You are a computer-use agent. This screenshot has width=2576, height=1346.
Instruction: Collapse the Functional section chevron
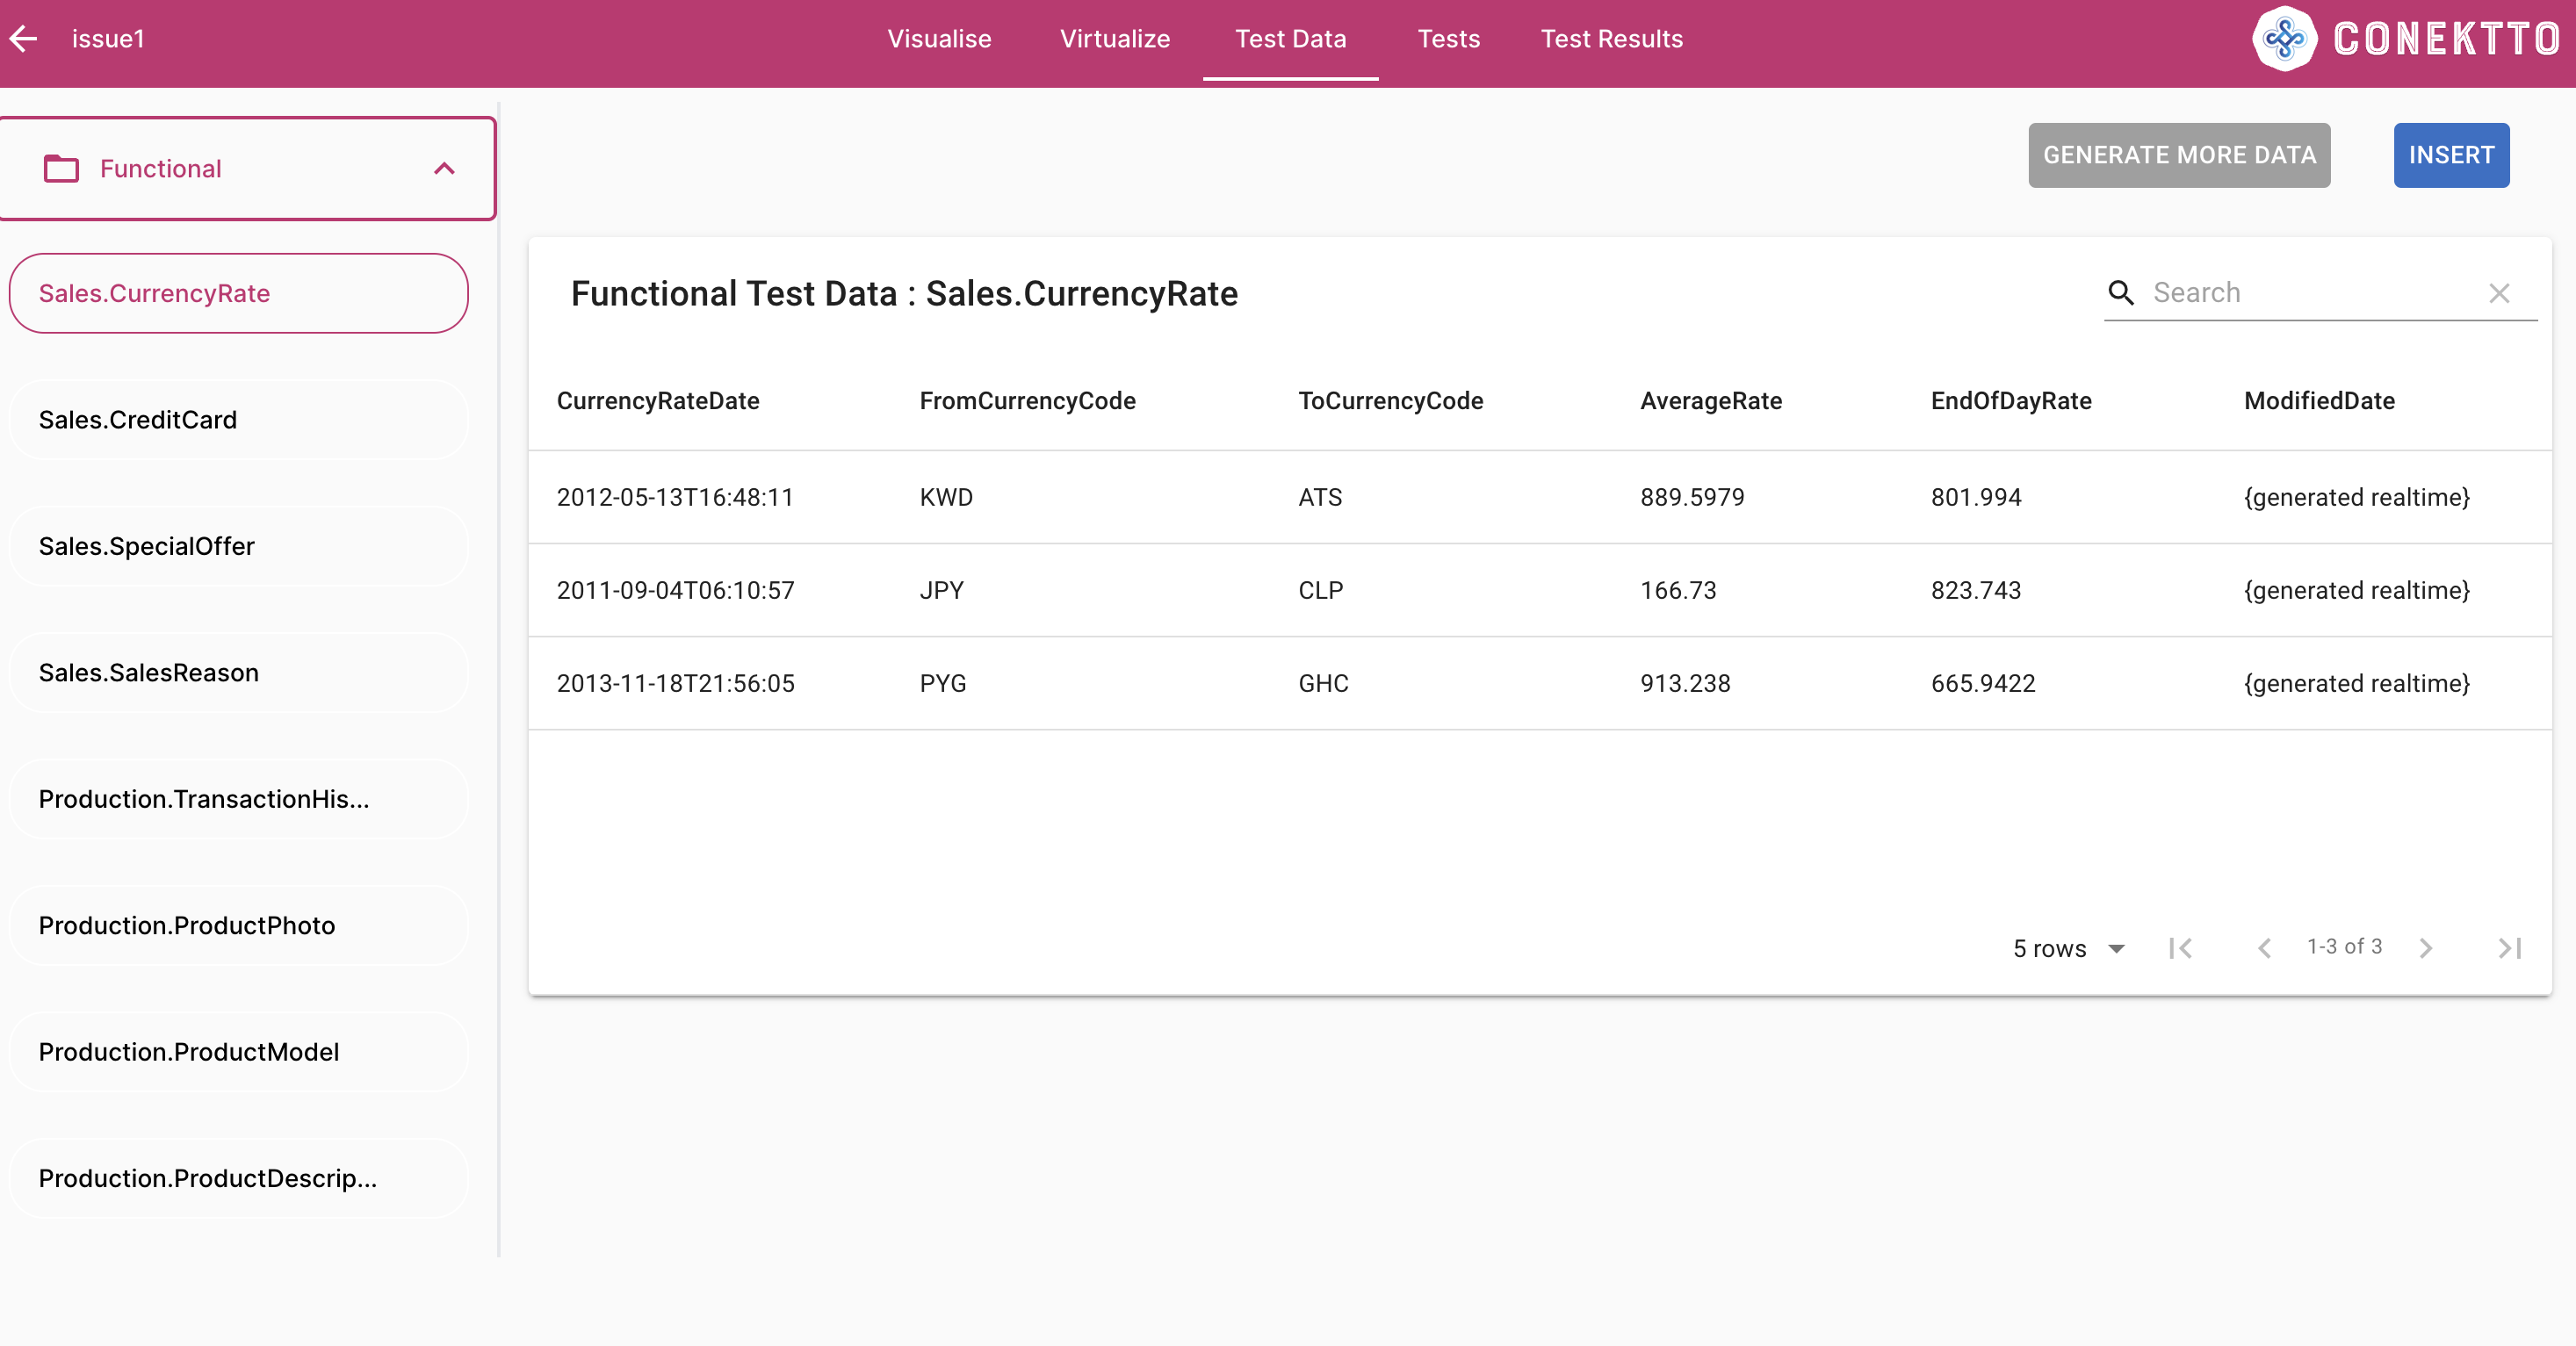444,168
